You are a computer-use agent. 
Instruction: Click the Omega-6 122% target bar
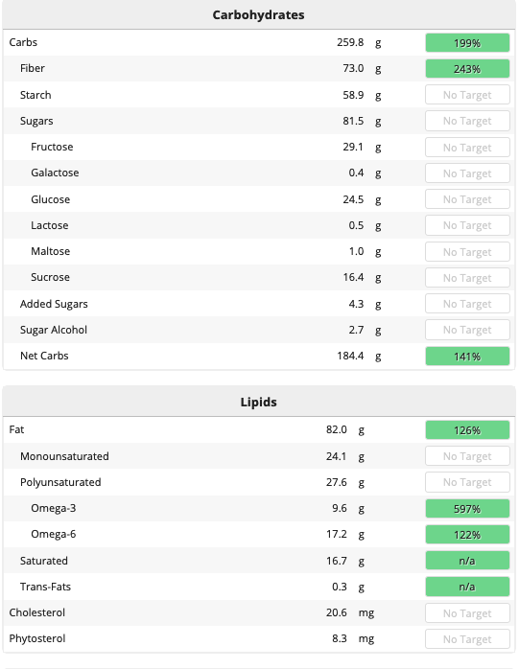point(467,535)
